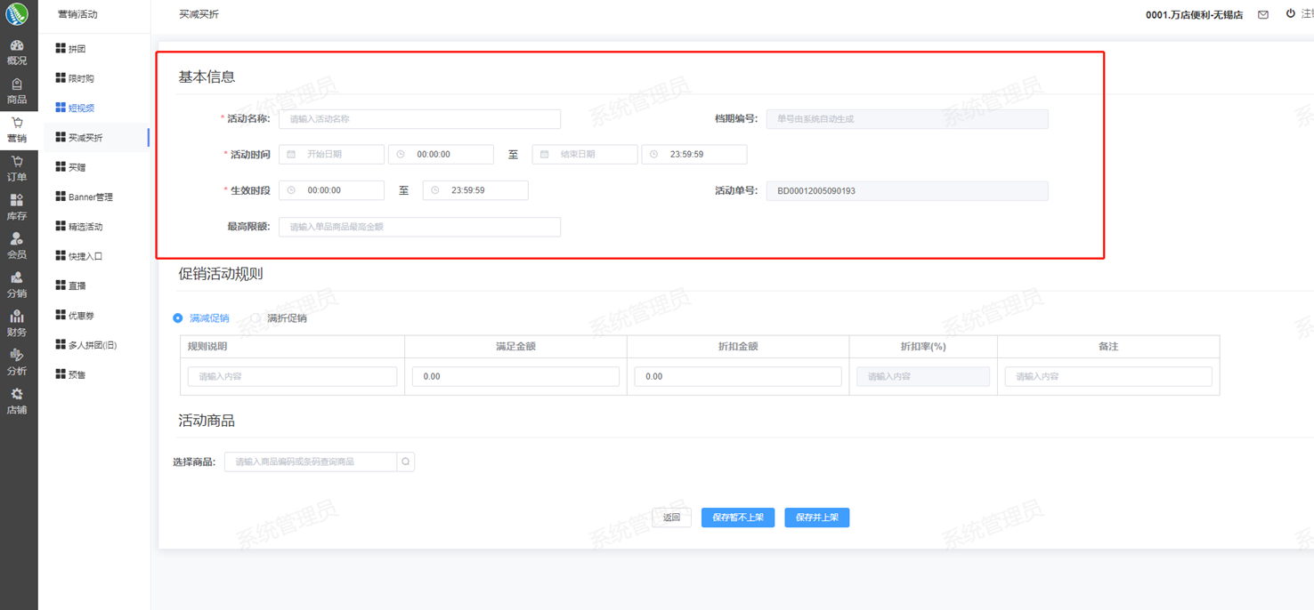Viewport: 1314px width, 610px height.
Task: Open 店铺 store settings gear icon
Action: tap(17, 400)
